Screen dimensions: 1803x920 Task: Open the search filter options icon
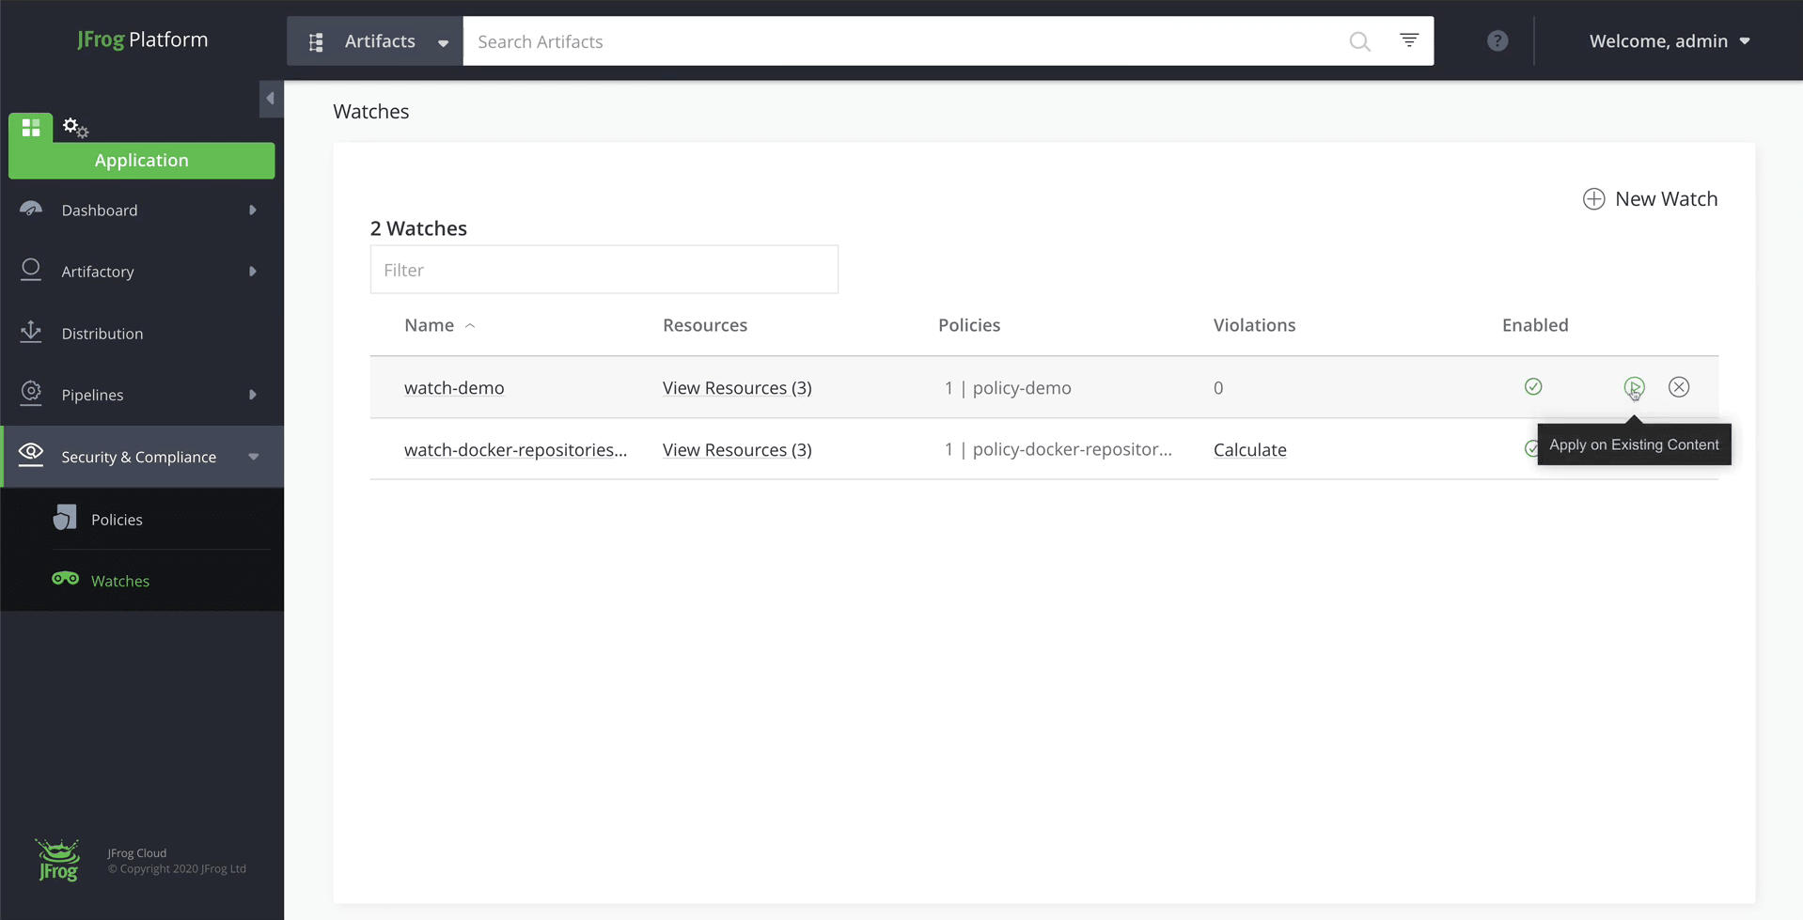[x=1408, y=40]
